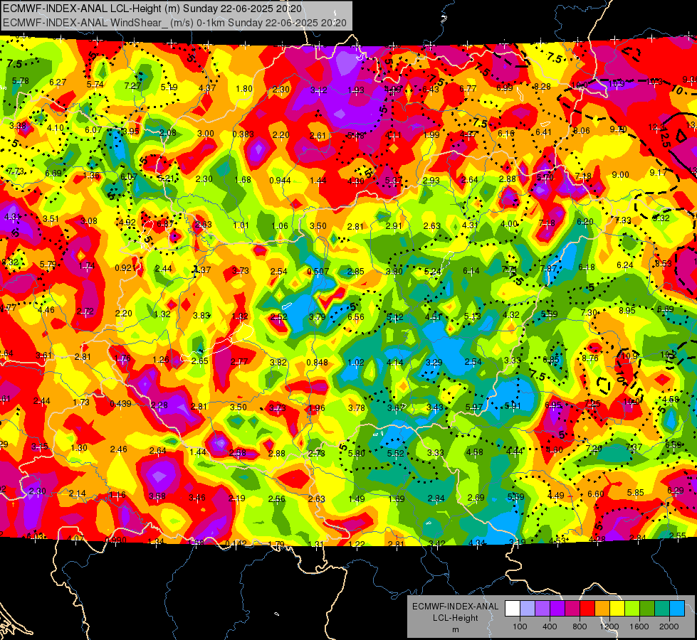Select the red swatch in the legend
Image resolution: width=697 pixels, height=640 pixels.
[x=587, y=608]
